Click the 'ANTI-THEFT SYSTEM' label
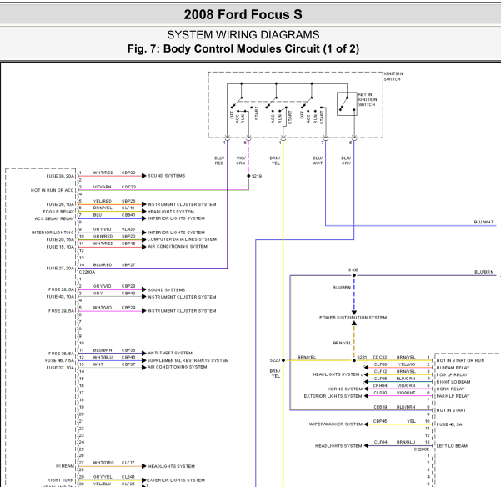The height and width of the screenshot is (487, 501). point(170,353)
